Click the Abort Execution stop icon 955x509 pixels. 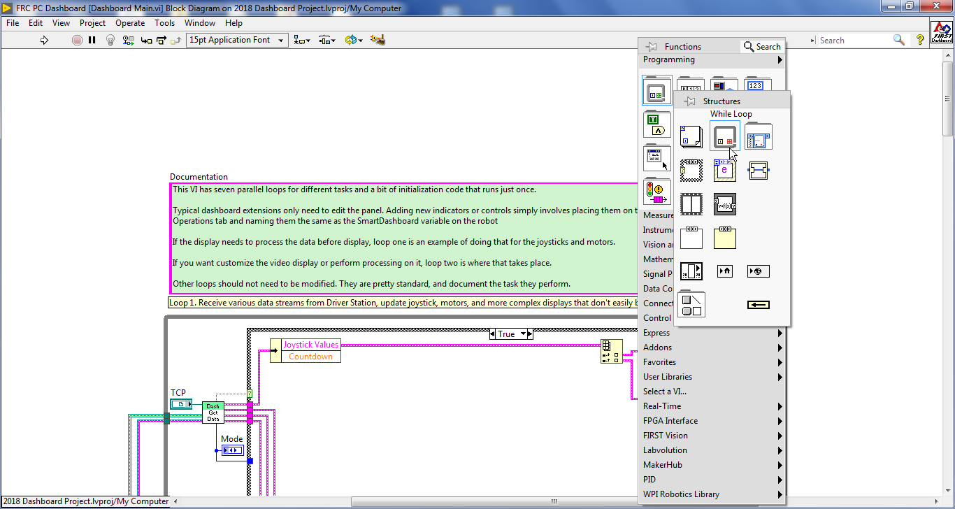click(77, 40)
